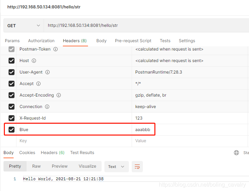The image size is (249, 191).
Task: Click info icon beside User-Agent header
Action: click(47, 72)
